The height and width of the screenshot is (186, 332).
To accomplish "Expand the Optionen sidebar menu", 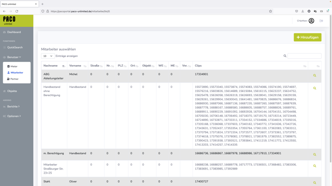I will click(14, 116).
